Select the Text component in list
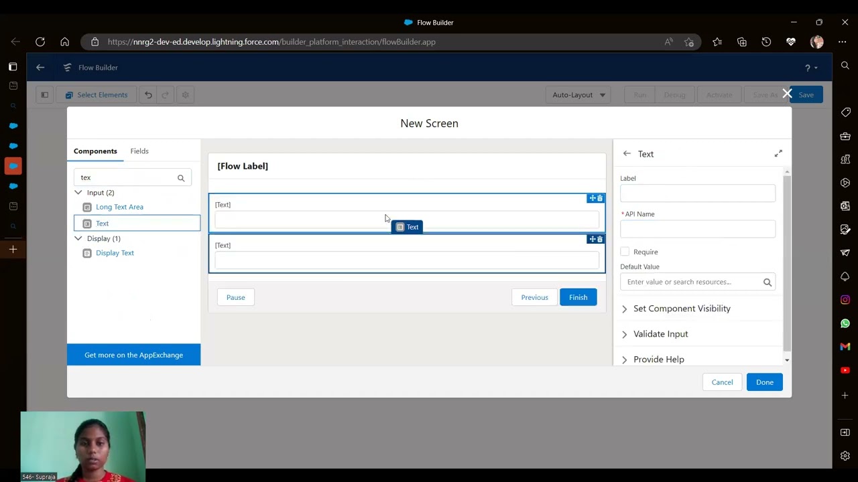This screenshot has height=482, width=858. 137,224
